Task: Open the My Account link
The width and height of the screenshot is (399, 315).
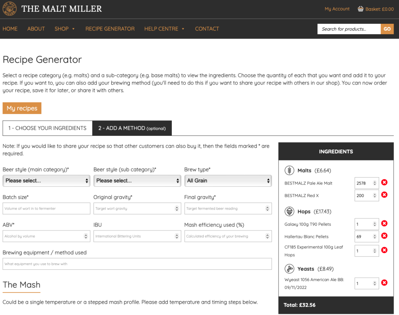Action: [337, 9]
